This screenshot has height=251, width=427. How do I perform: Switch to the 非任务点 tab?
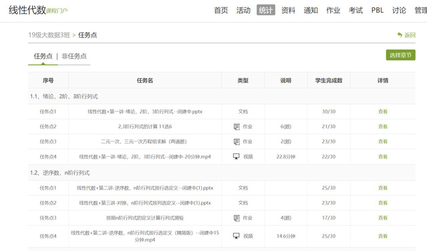74,56
